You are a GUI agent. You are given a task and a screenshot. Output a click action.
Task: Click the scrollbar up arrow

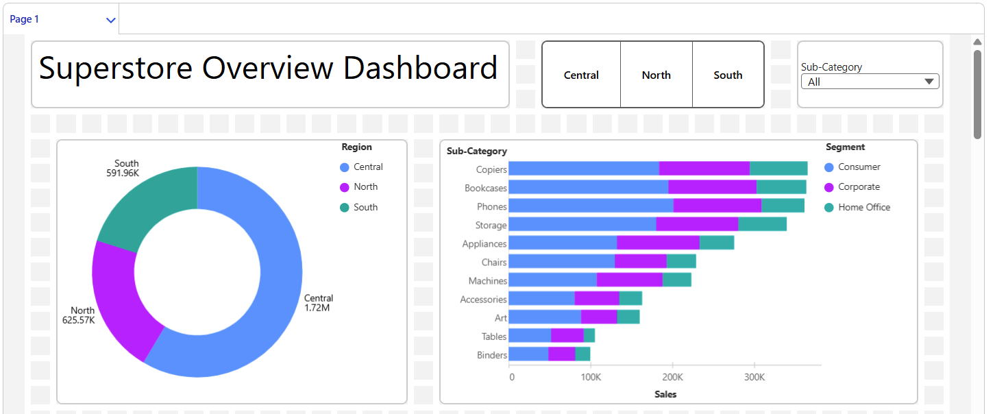click(x=977, y=42)
